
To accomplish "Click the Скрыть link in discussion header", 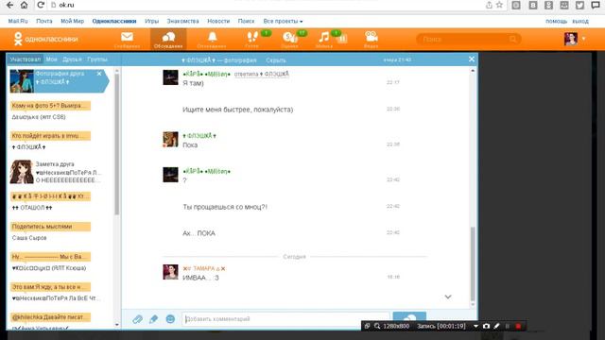I will tap(276, 60).
